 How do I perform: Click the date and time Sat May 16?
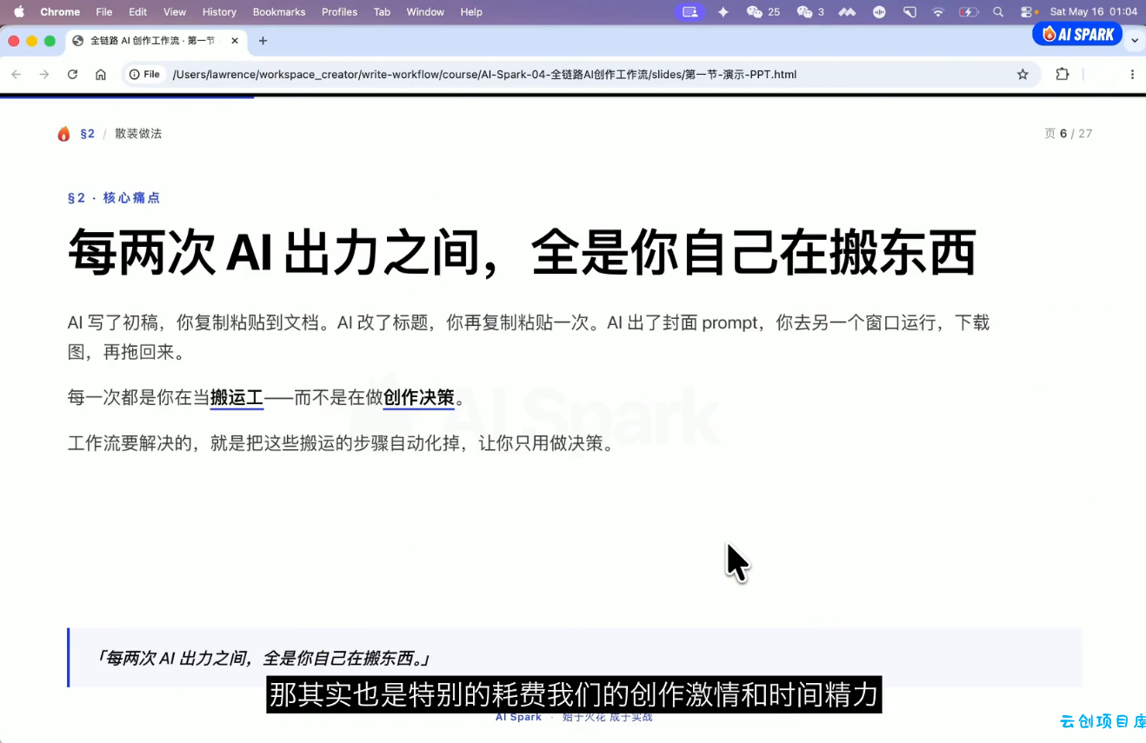coord(1092,12)
